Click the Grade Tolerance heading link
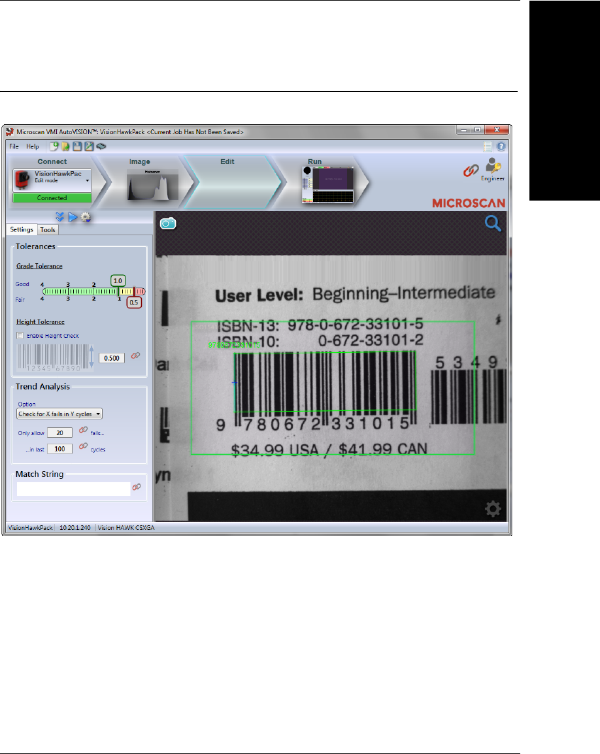 coord(39,266)
